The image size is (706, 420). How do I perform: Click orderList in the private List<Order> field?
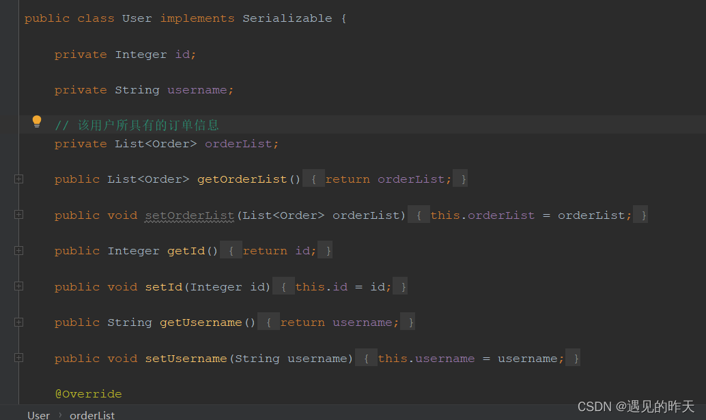238,144
